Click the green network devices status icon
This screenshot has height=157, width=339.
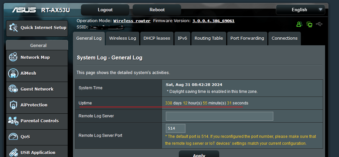tap(309, 24)
